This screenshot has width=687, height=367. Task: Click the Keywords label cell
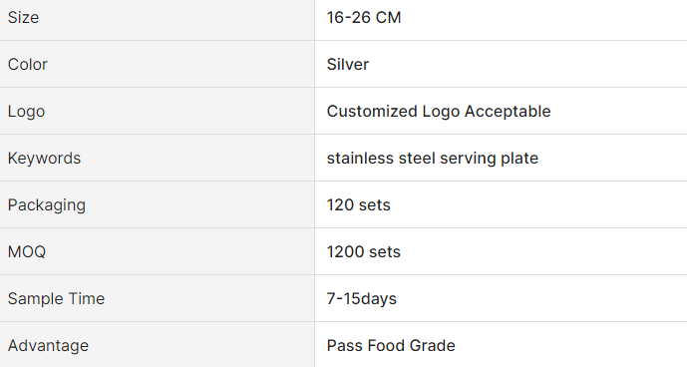tap(157, 158)
